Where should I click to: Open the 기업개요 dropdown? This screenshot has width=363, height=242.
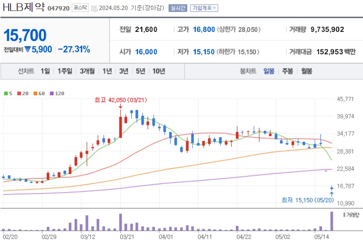coord(204,8)
